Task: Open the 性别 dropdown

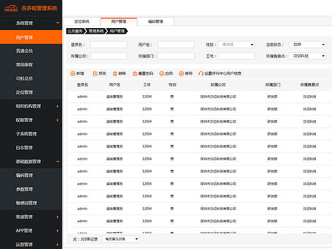Action: [236, 45]
